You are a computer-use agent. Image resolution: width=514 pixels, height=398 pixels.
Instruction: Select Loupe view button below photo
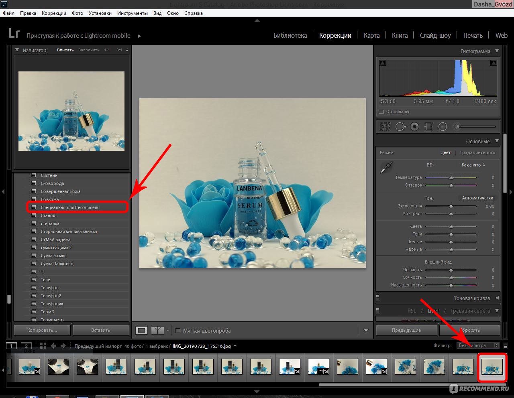click(141, 331)
